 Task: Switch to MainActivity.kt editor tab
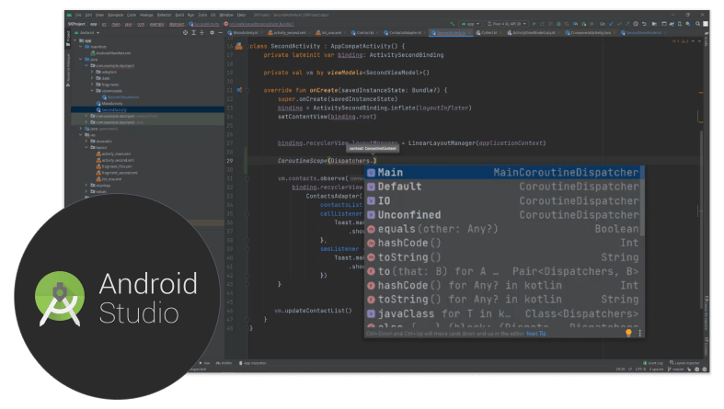point(246,33)
